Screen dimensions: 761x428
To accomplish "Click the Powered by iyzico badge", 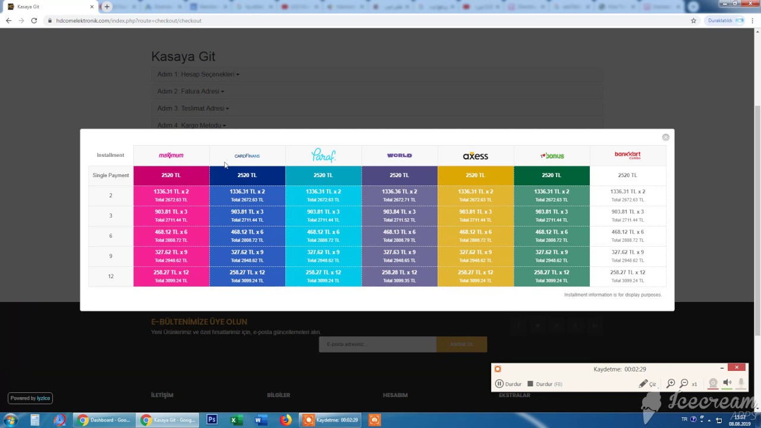I will click(30, 398).
